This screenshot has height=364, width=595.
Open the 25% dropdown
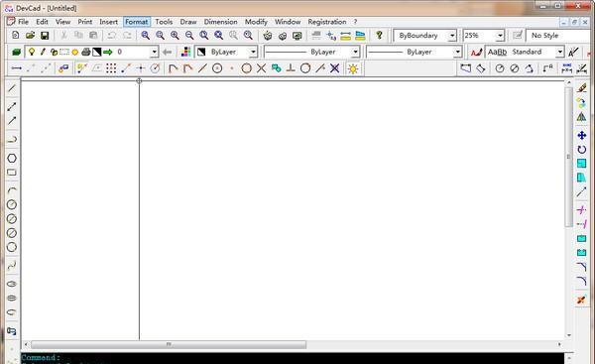tap(500, 36)
